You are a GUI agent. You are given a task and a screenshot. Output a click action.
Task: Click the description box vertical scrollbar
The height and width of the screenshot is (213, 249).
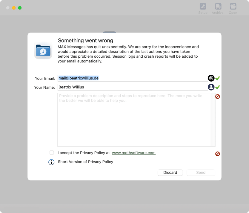pyautogui.click(x=213, y=120)
